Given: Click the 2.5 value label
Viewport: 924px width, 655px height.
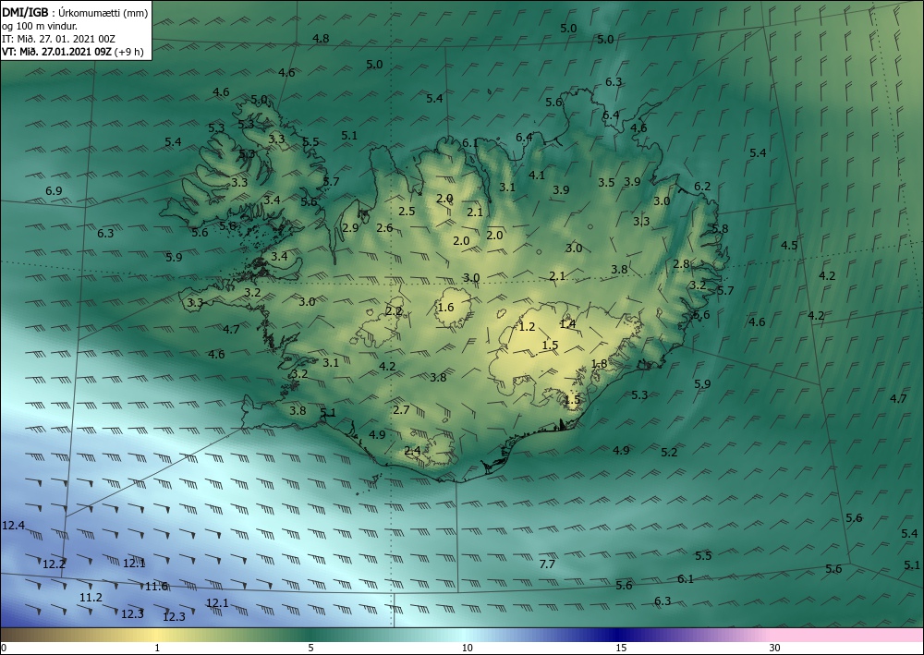Looking at the screenshot, I should point(407,211).
